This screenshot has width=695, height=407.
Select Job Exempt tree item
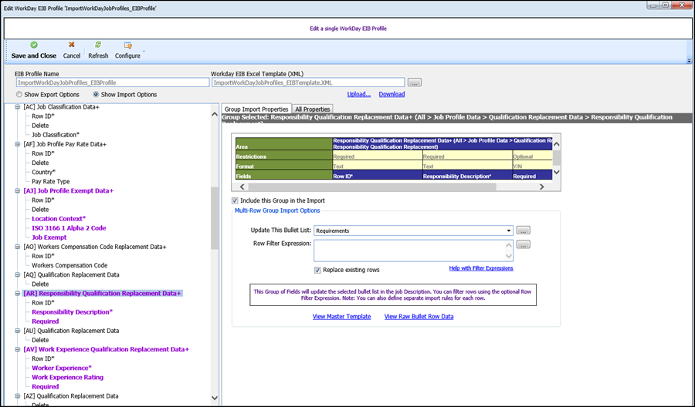49,237
